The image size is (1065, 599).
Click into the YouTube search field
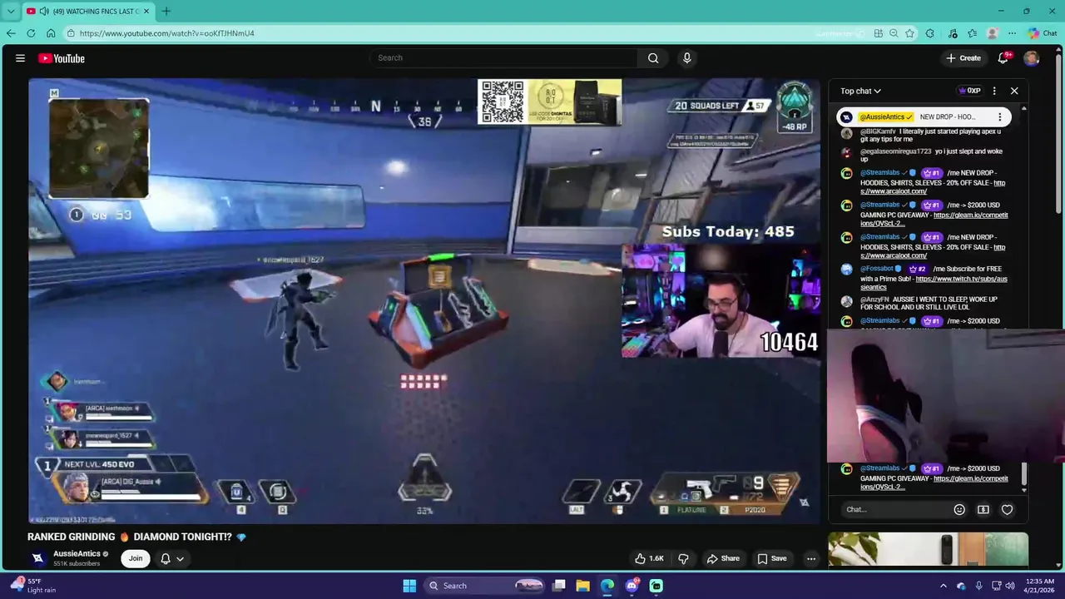pos(503,58)
